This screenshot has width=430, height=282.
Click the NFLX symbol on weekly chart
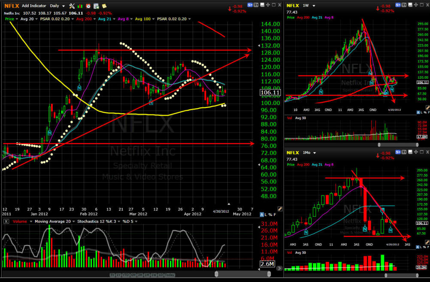point(293,6)
